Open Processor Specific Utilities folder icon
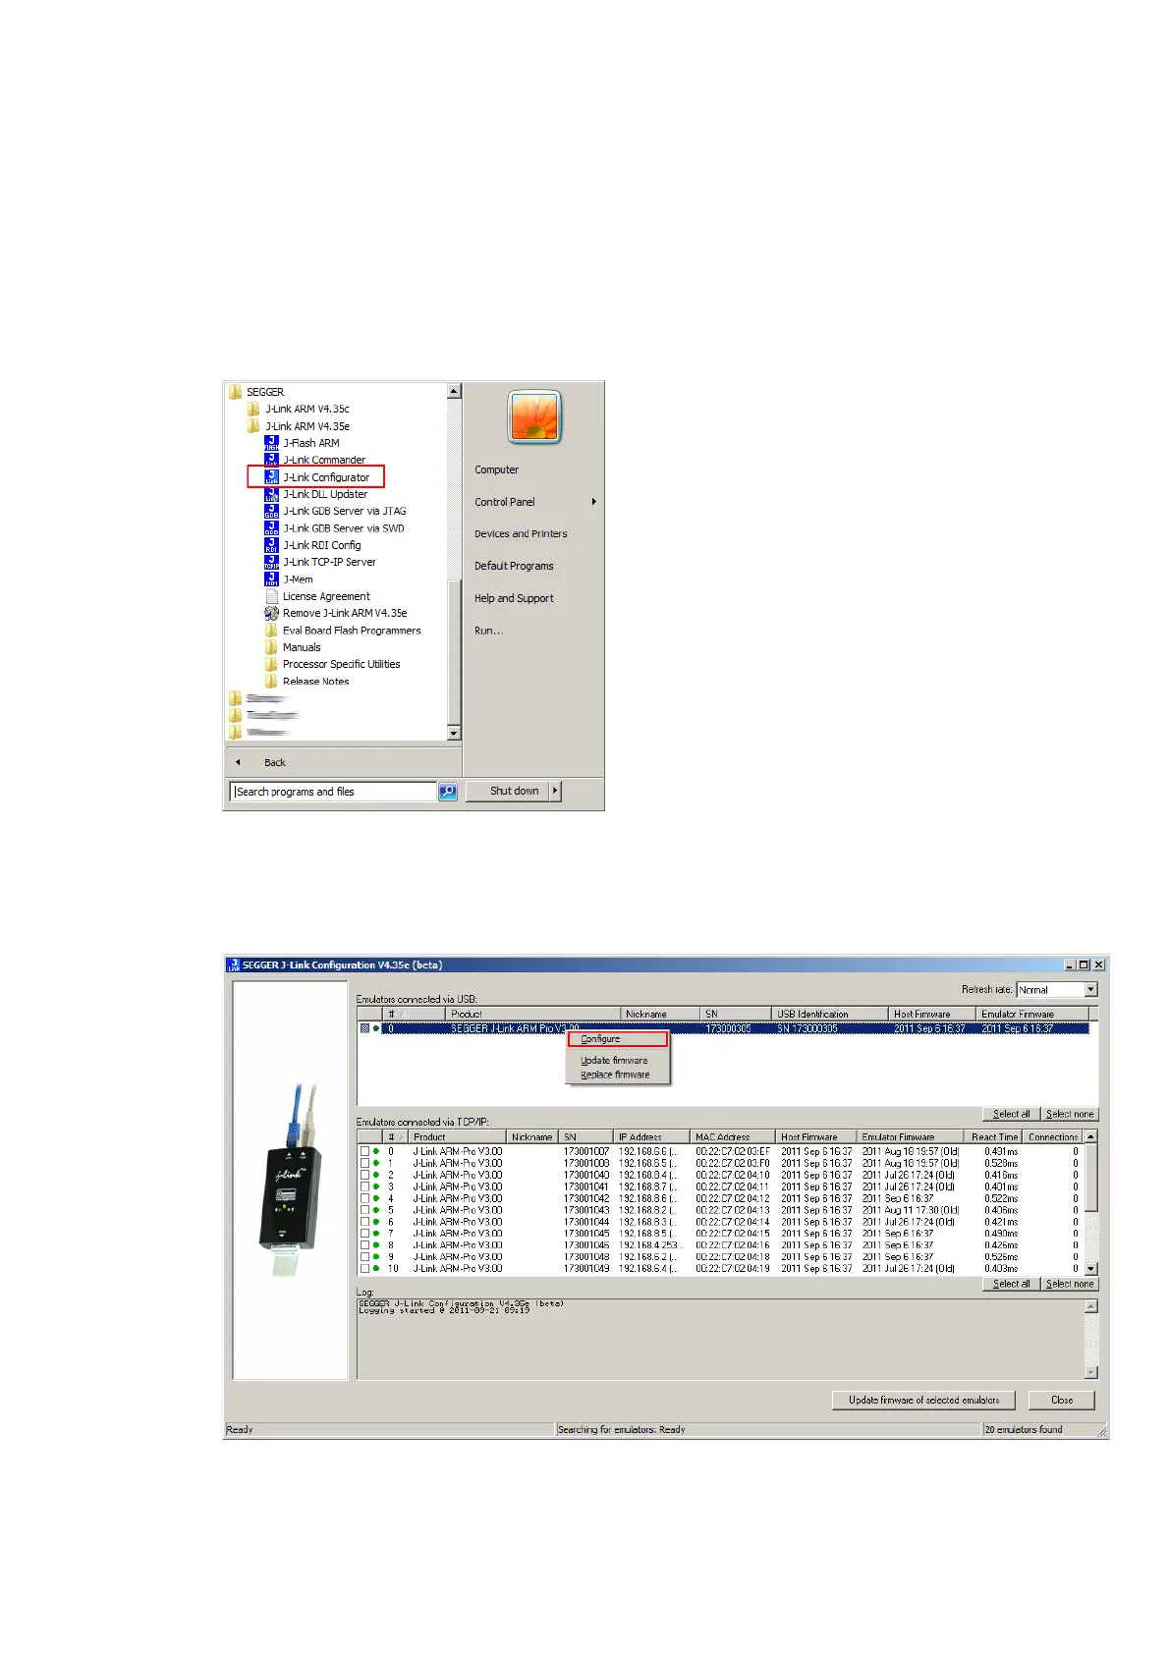This screenshot has height=1654, width=1169. click(271, 664)
